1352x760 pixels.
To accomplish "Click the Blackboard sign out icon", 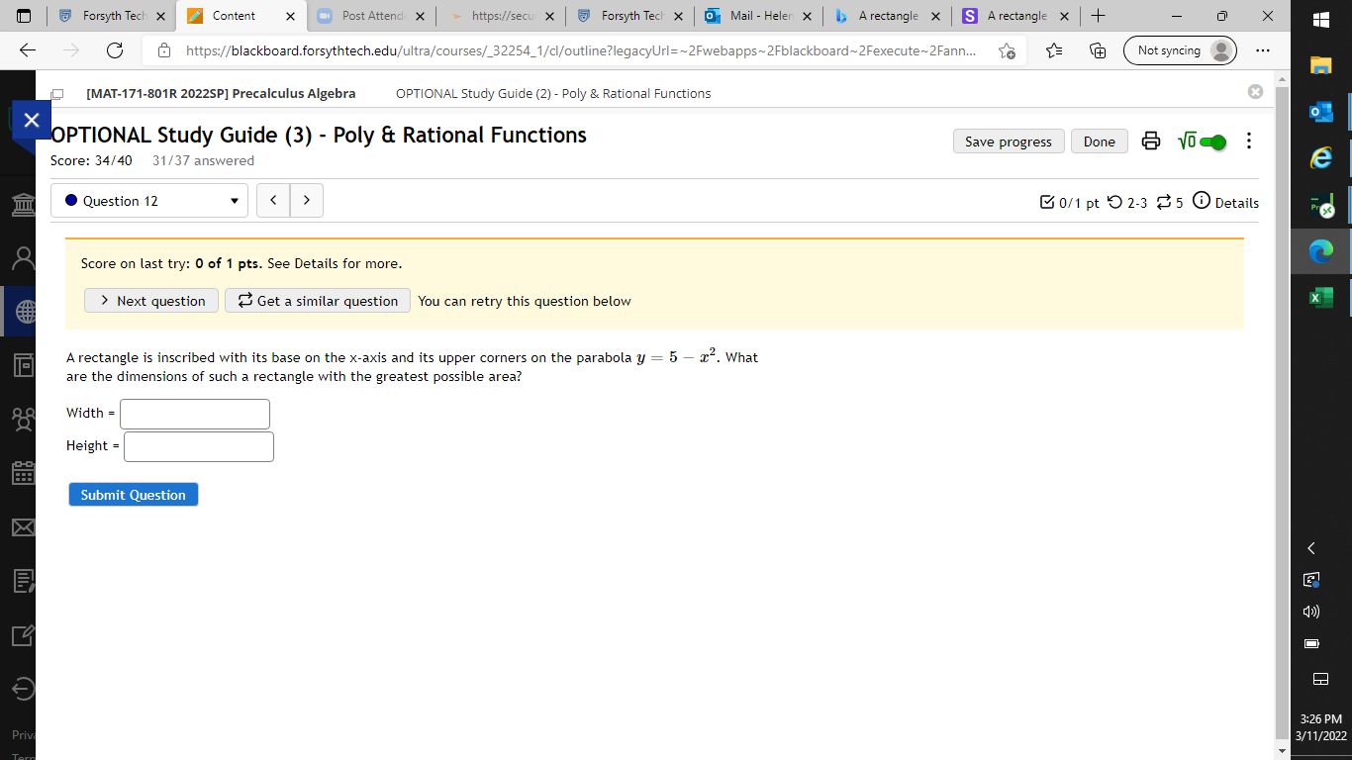I will point(22,689).
